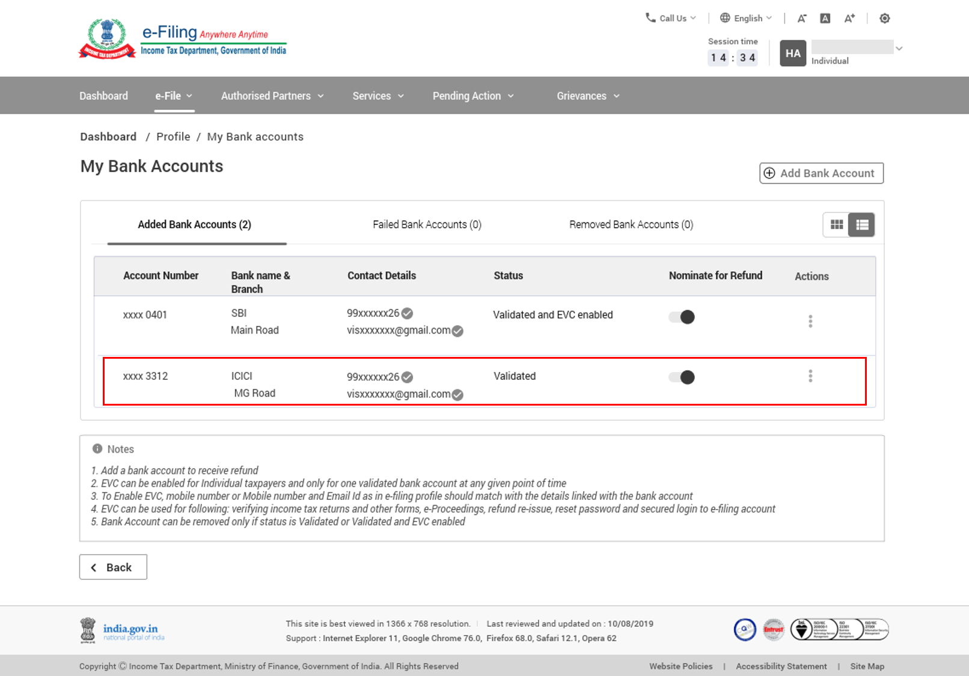Viewport: 969px width, 676px height.
Task: Open the Accessibility Statement link
Action: point(781,666)
